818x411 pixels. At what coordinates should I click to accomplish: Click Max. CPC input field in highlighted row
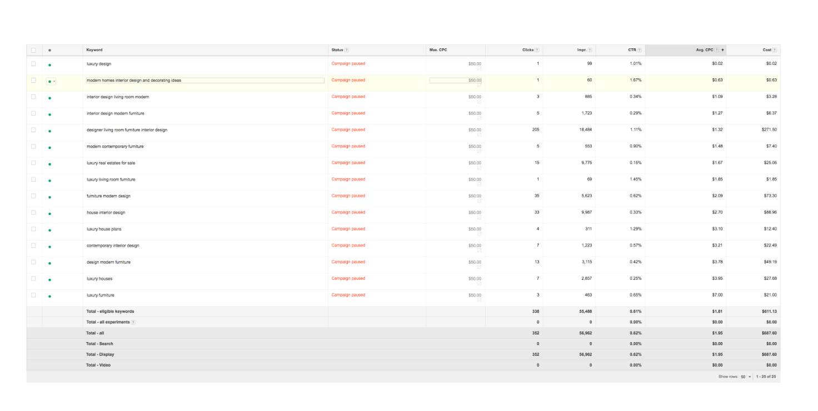[x=455, y=81]
